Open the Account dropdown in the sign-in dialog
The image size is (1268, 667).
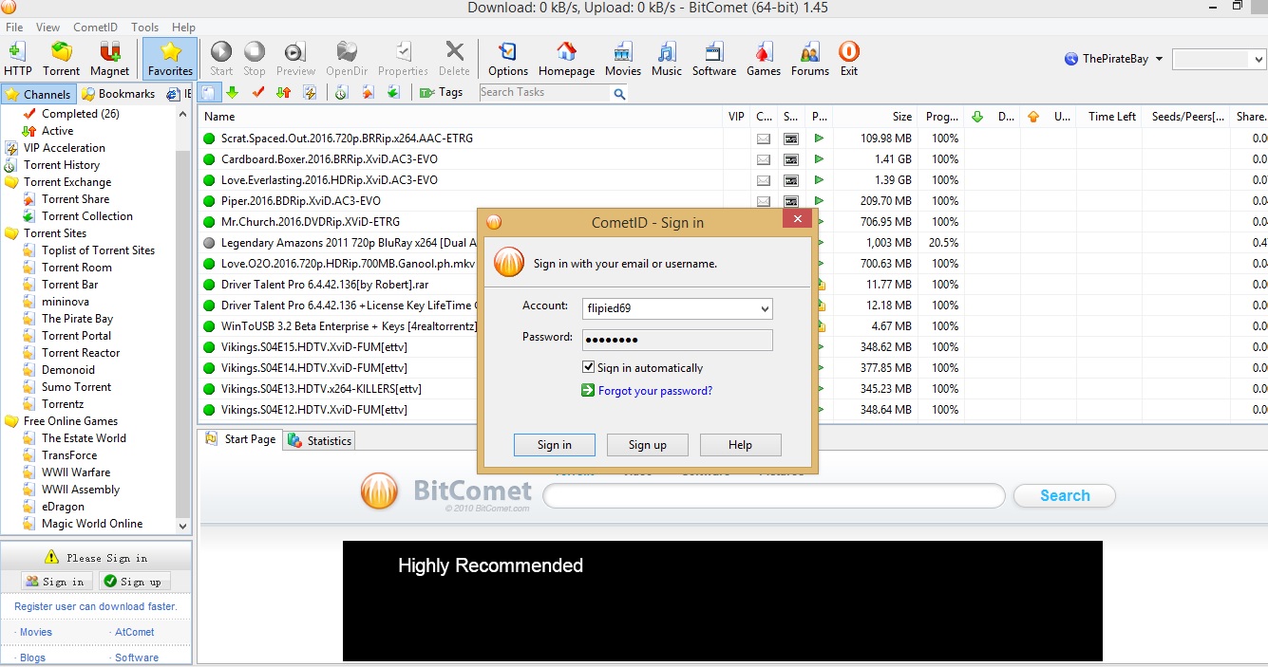[765, 308]
